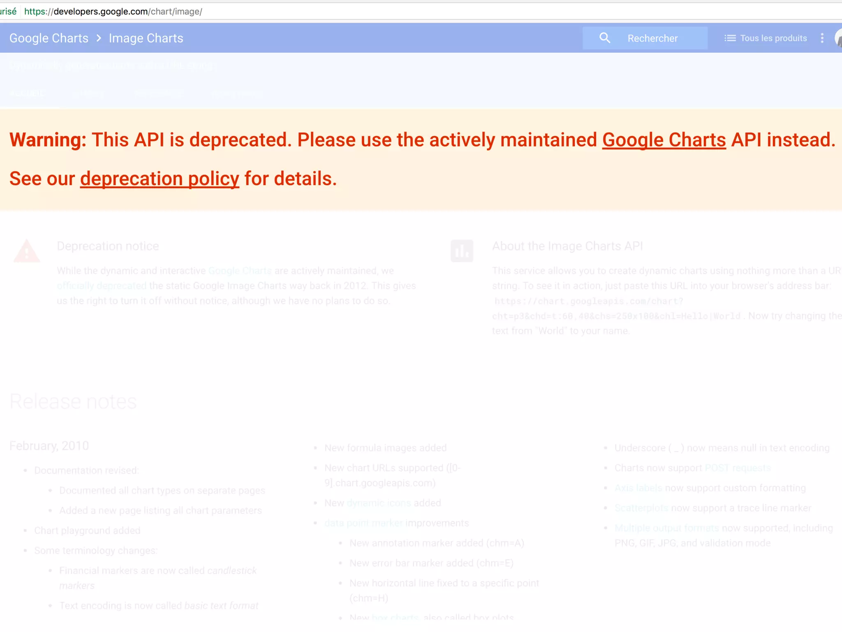This screenshot has width=842, height=632.
Task: Click the breadcrumb chevron separator
Action: [x=99, y=38]
